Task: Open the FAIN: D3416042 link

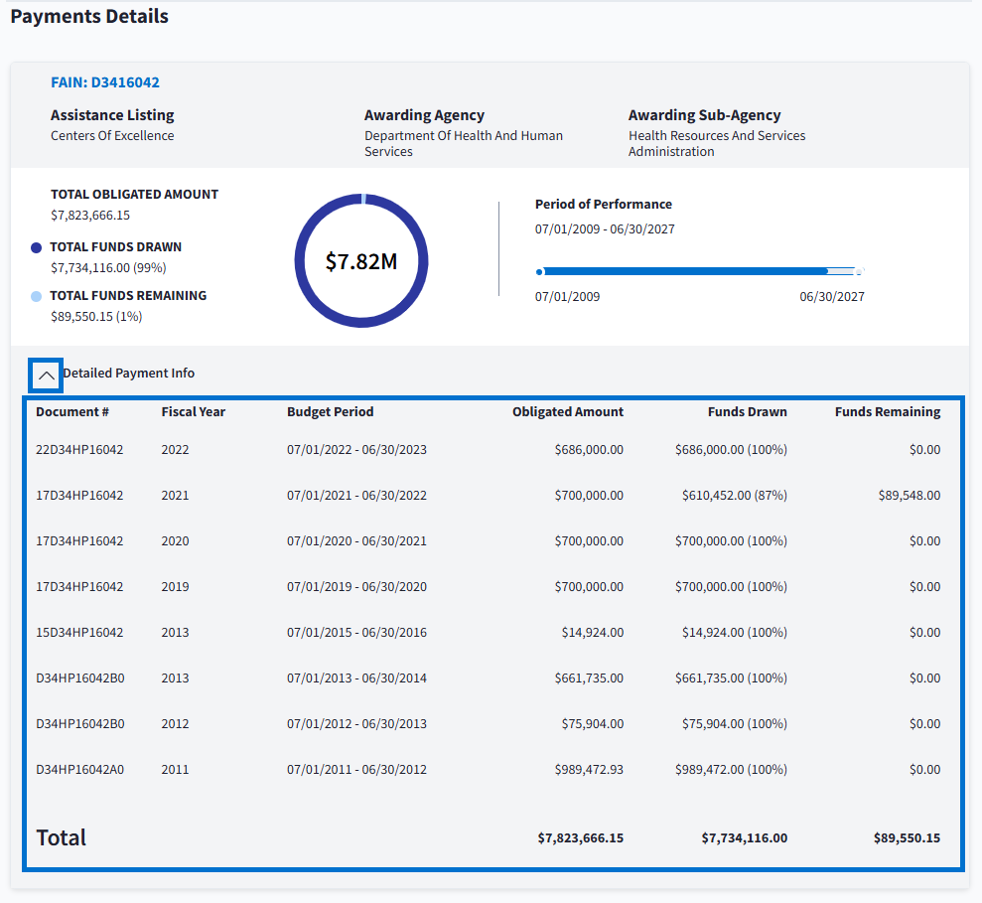Action: (105, 82)
